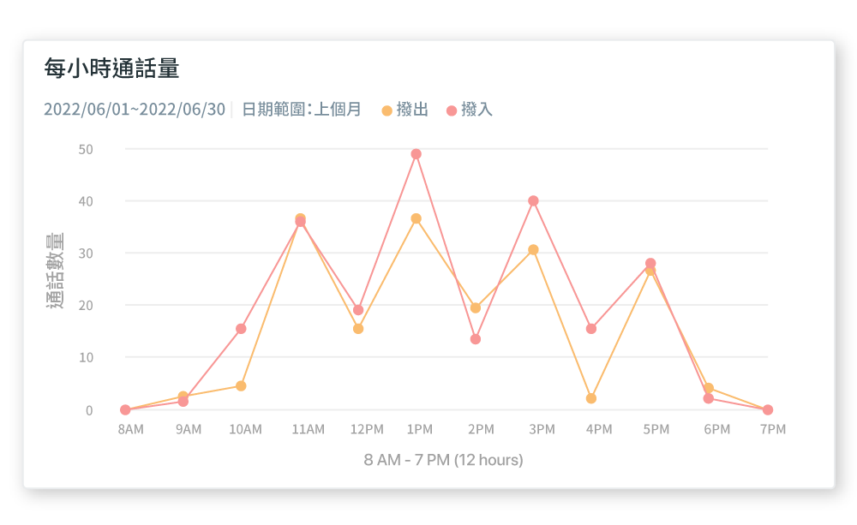Image resolution: width=857 pixels, height=525 pixels.
Task: Select the orange 9AM data point
Action: click(x=183, y=396)
